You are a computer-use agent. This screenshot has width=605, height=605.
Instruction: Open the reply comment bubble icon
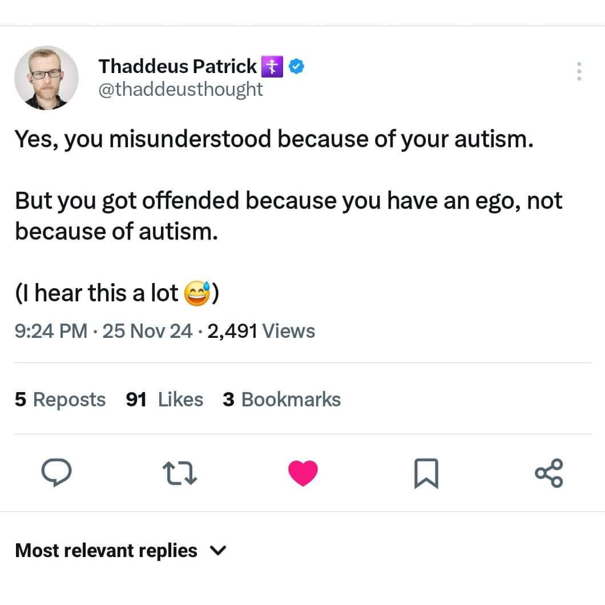pos(57,472)
